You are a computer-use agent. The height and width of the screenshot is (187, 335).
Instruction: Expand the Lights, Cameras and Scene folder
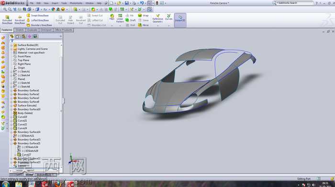click(11, 49)
